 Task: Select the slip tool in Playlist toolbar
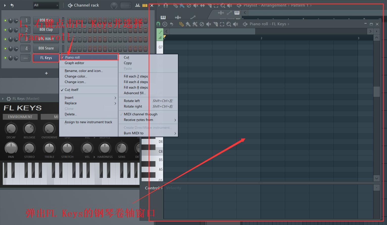(202, 5)
